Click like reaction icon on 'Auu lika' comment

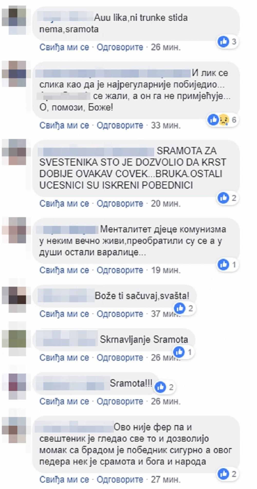[223, 41]
